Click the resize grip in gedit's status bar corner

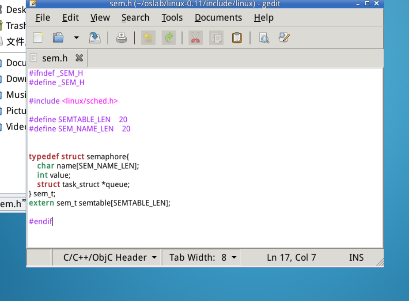[x=380, y=262]
